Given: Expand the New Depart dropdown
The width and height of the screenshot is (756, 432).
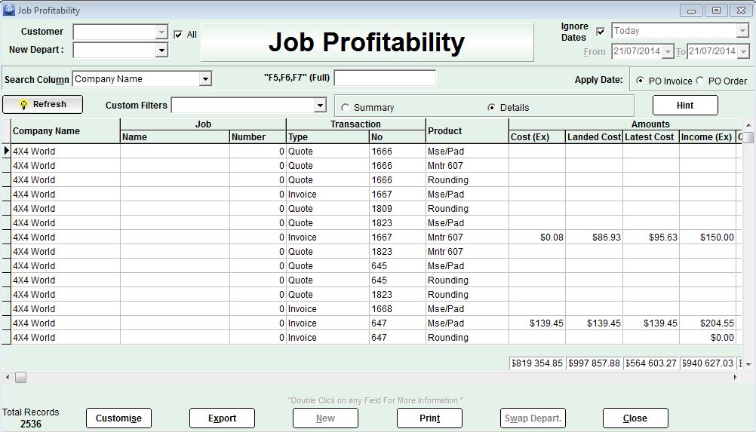Looking at the screenshot, I should point(161,50).
